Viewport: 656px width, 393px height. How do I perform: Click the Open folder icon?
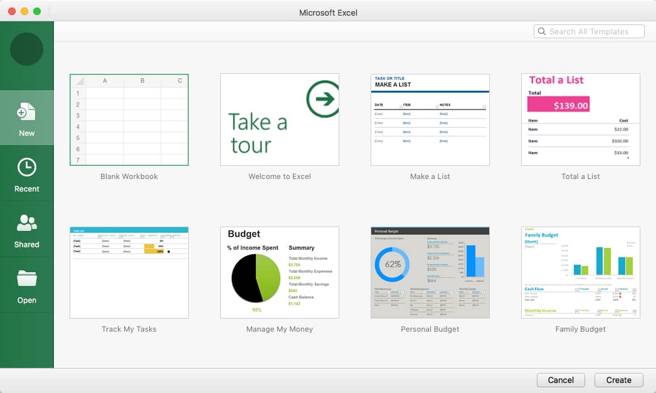pos(26,278)
